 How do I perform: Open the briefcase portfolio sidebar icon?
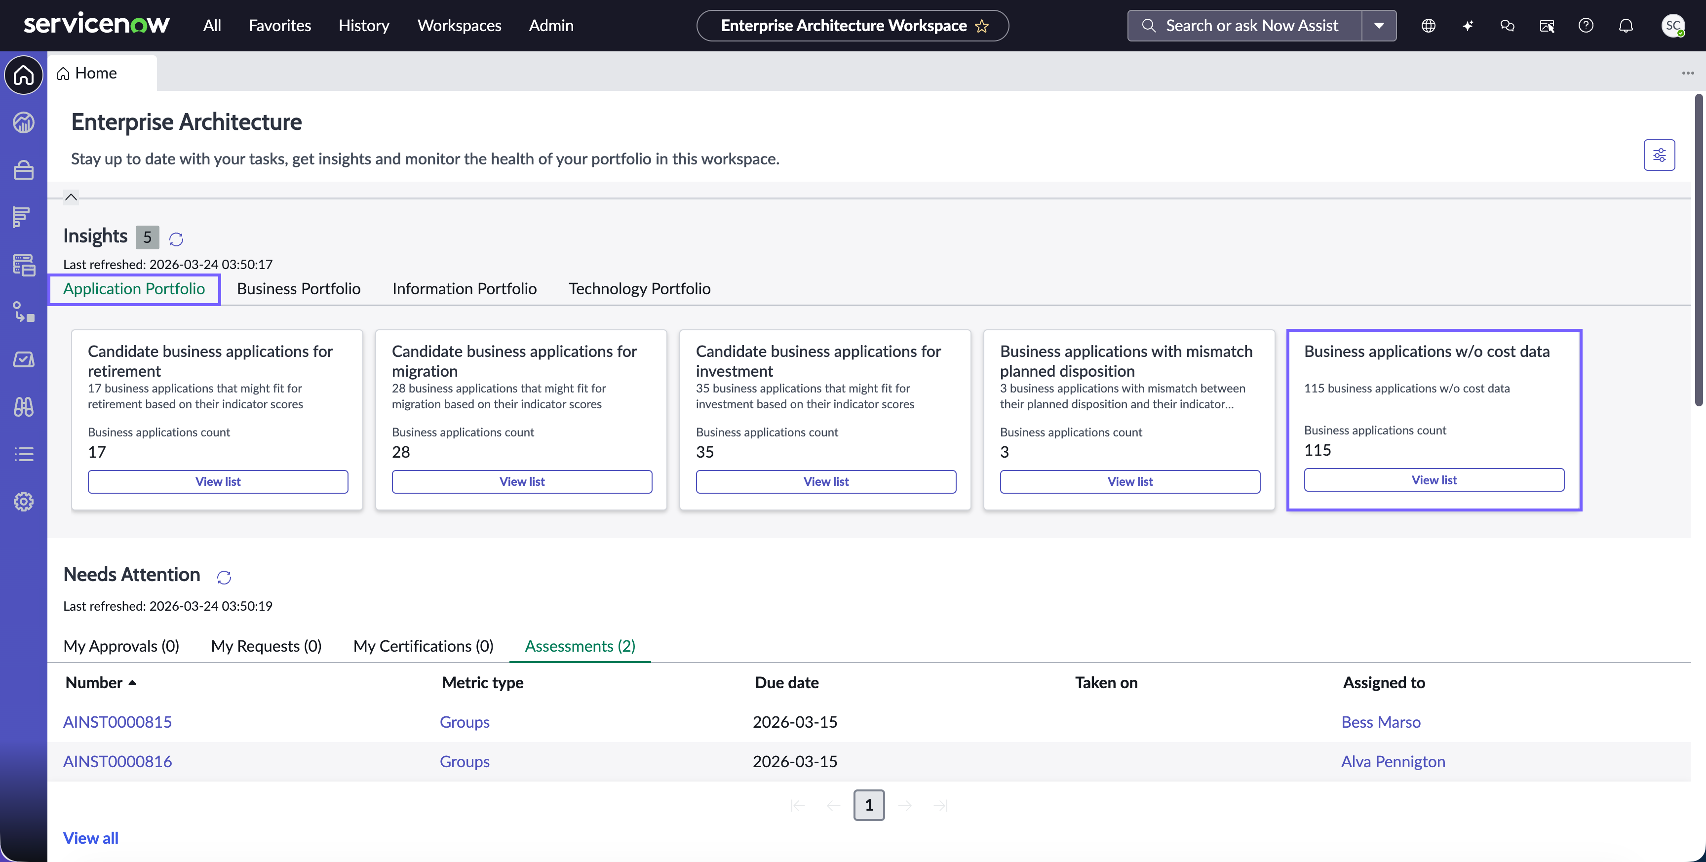(24, 170)
